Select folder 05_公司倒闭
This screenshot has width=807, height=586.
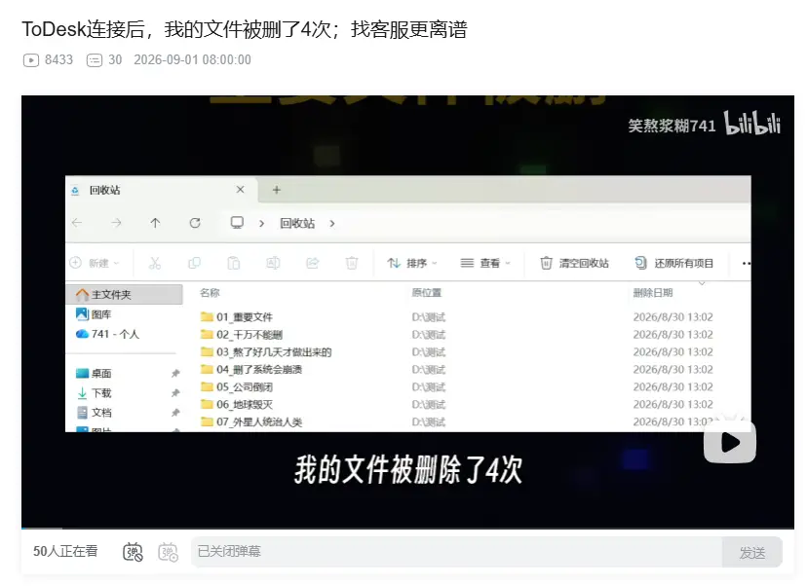[x=237, y=386]
